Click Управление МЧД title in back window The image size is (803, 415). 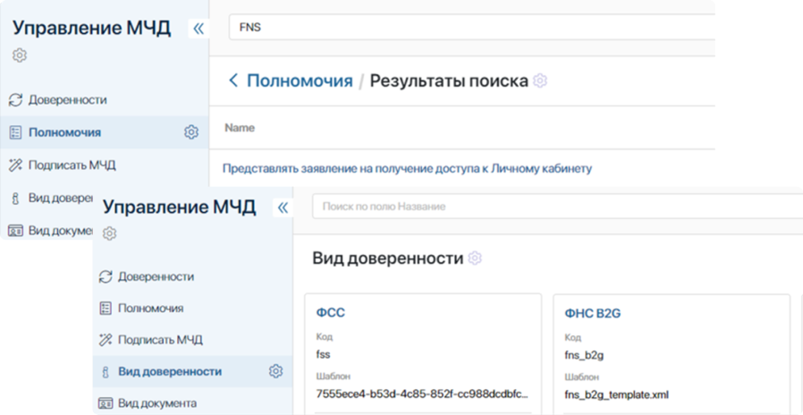coord(91,29)
